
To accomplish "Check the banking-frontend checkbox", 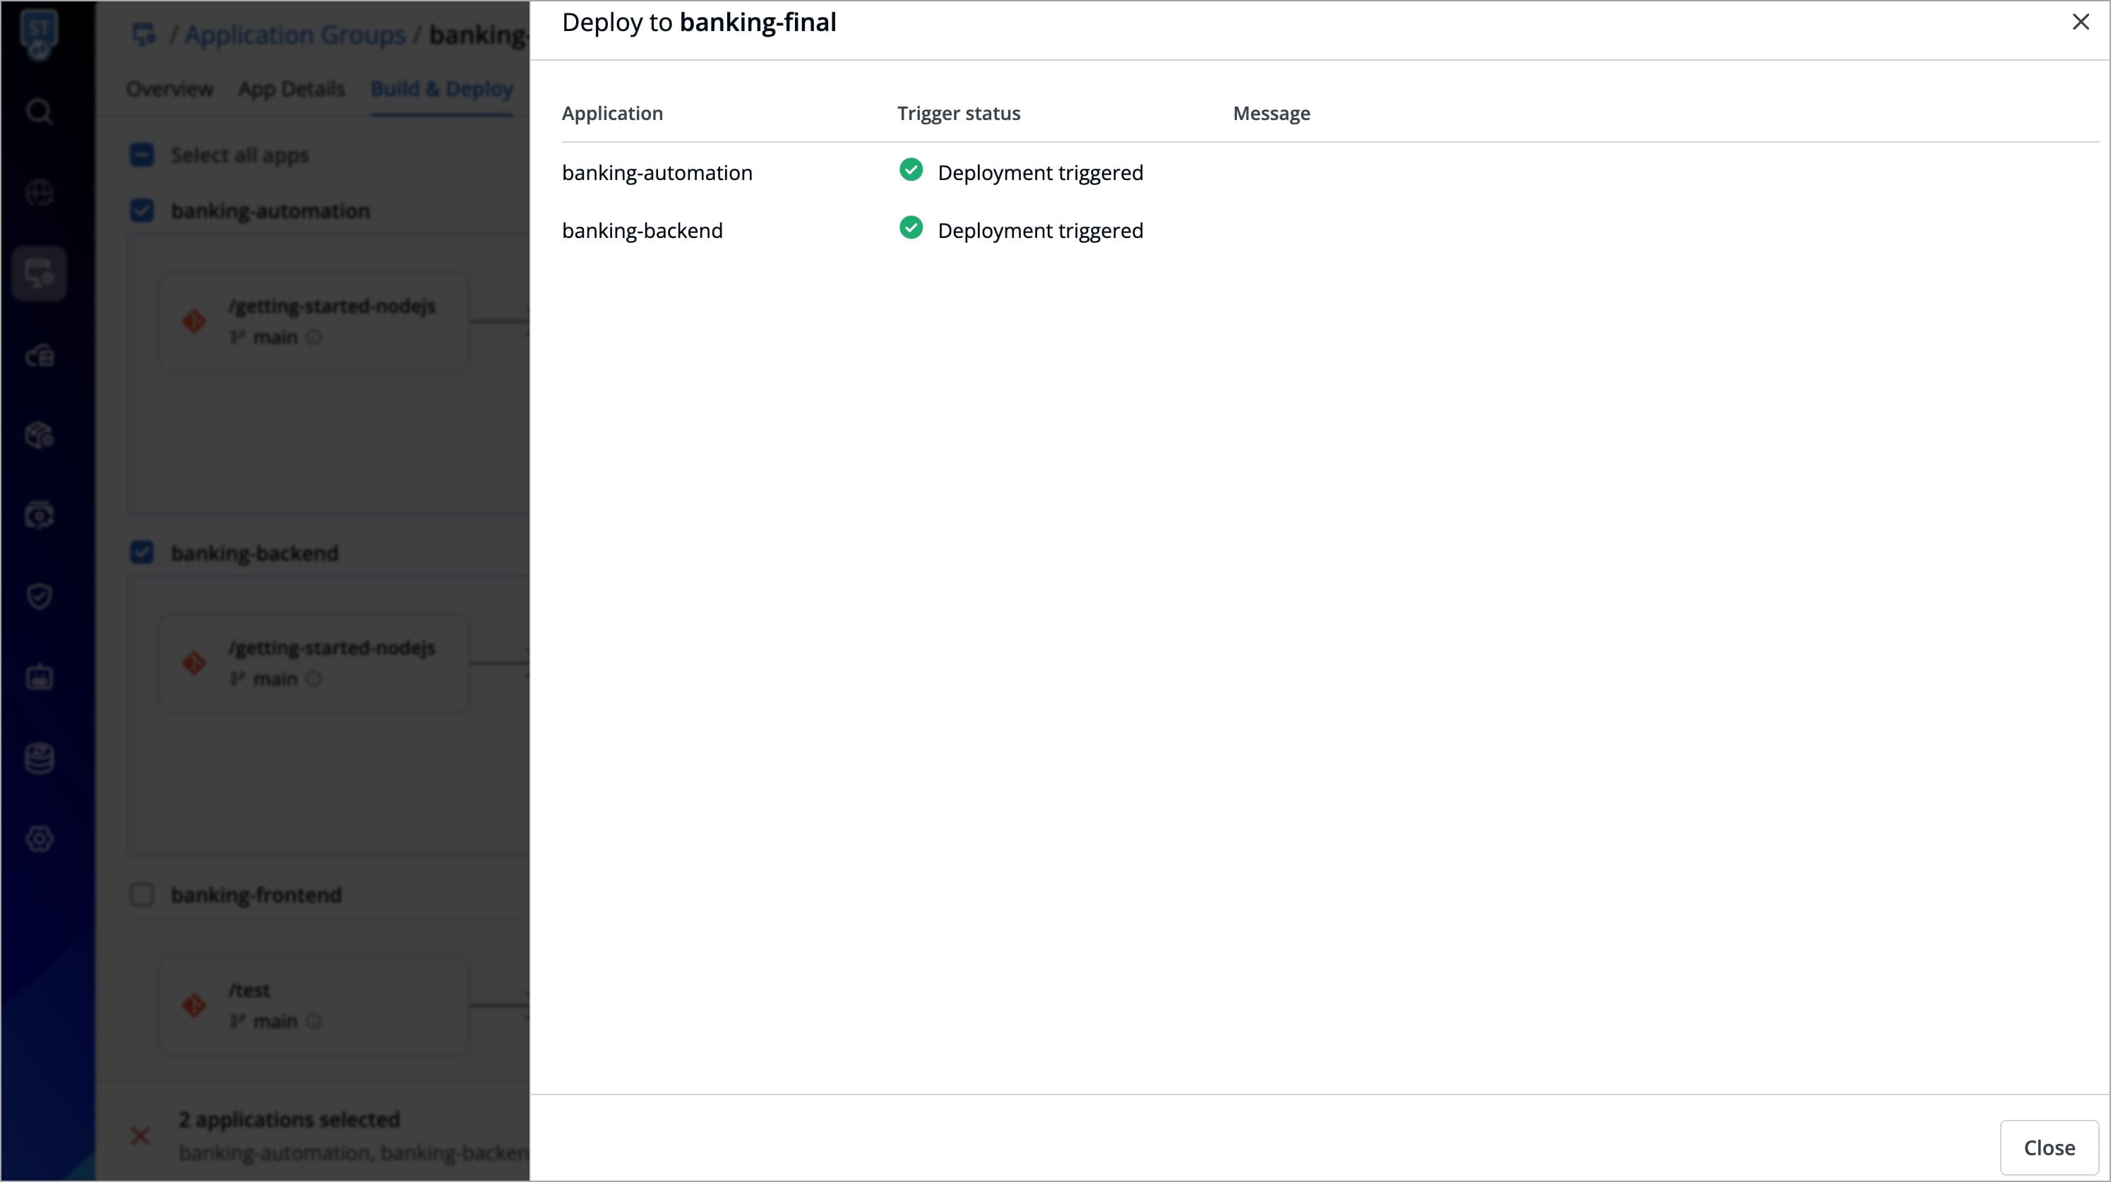I will [142, 895].
